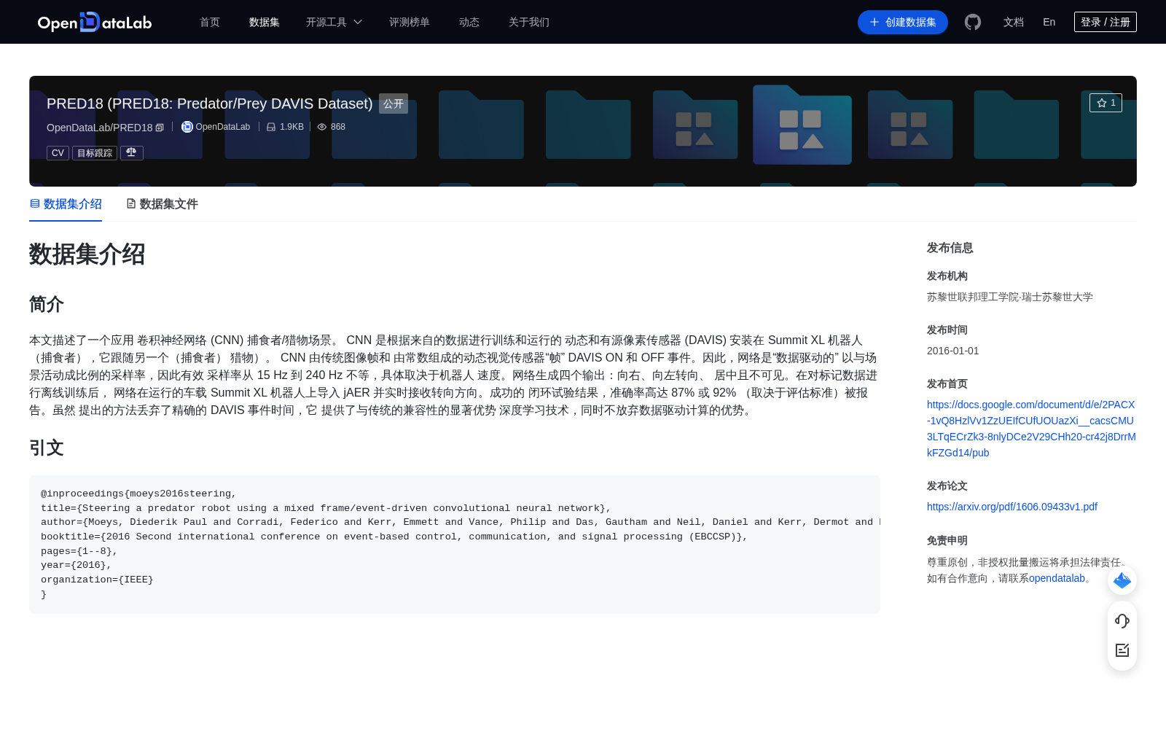Viewport: 1166px width, 729px height.
Task: Open the GitHub icon link
Action: coord(973,22)
